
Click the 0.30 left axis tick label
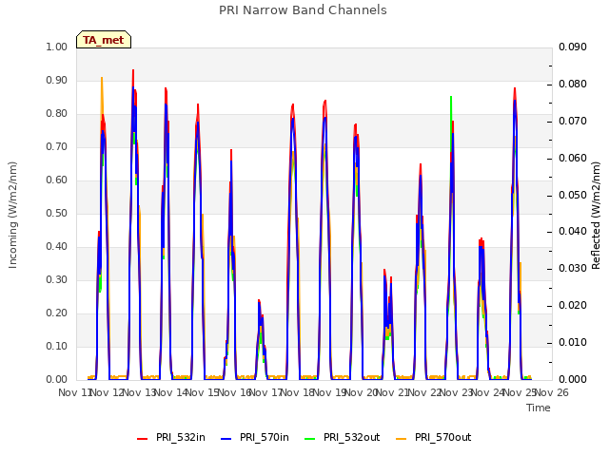[57, 279]
